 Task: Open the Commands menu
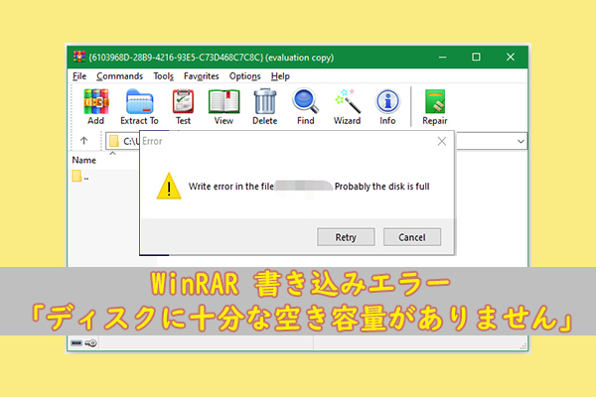[119, 76]
